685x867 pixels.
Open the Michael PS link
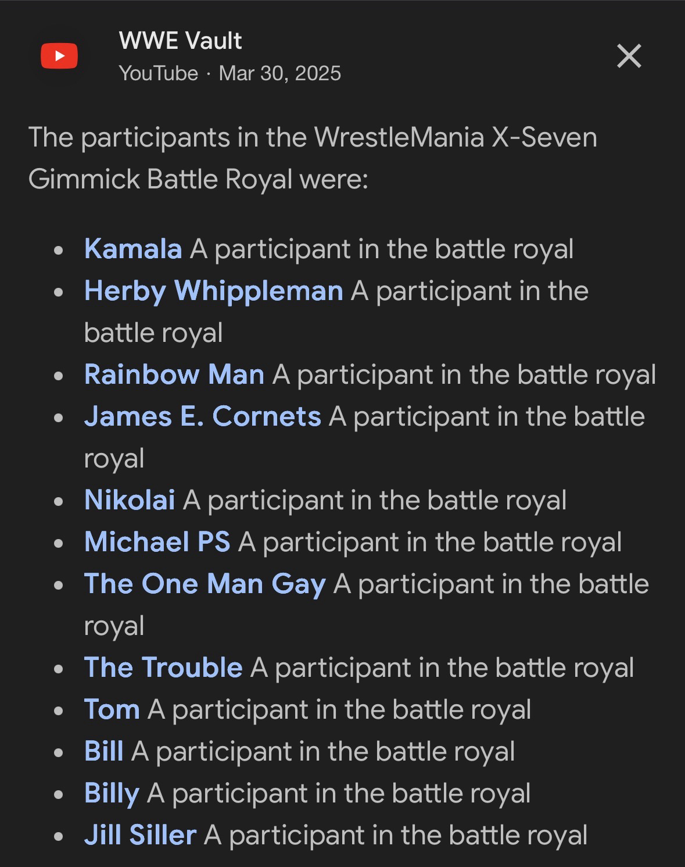[157, 542]
